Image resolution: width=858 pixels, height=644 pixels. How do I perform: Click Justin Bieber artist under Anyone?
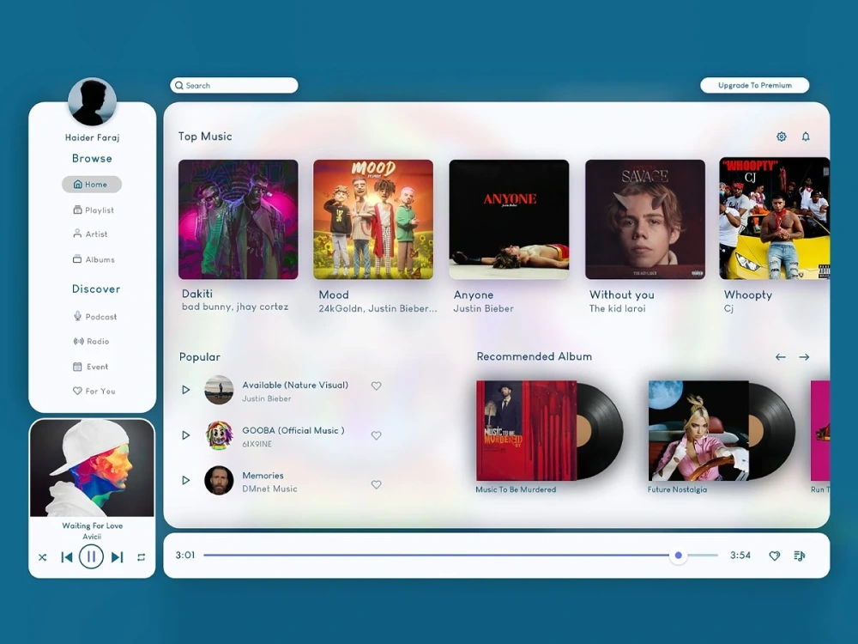(x=483, y=309)
